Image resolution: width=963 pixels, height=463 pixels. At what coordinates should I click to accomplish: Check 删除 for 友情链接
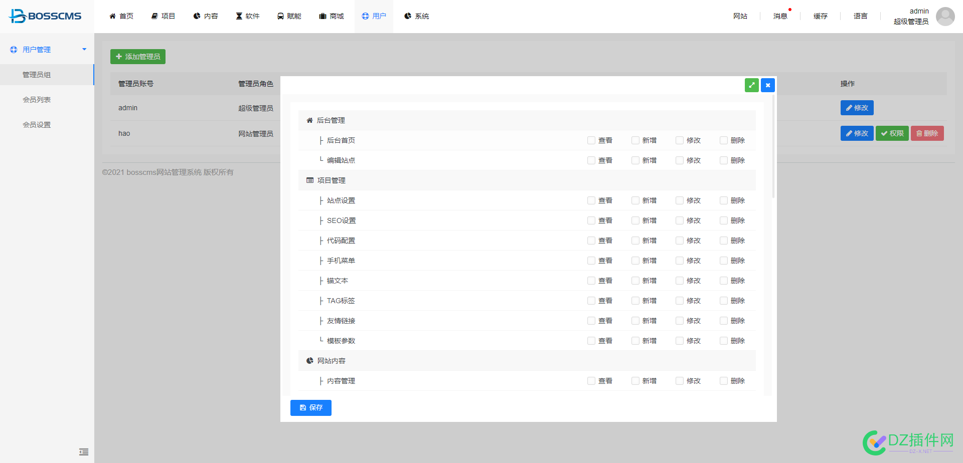(724, 321)
